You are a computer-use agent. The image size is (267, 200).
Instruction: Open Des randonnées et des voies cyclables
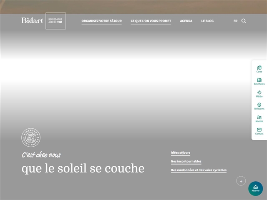(199, 170)
